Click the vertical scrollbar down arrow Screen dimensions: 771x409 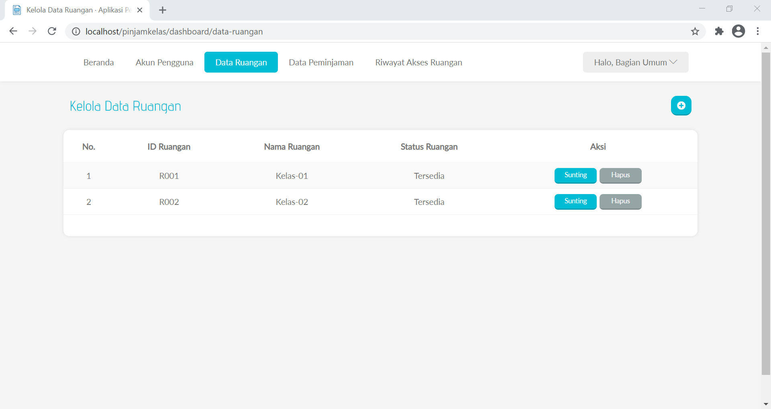coord(766,404)
